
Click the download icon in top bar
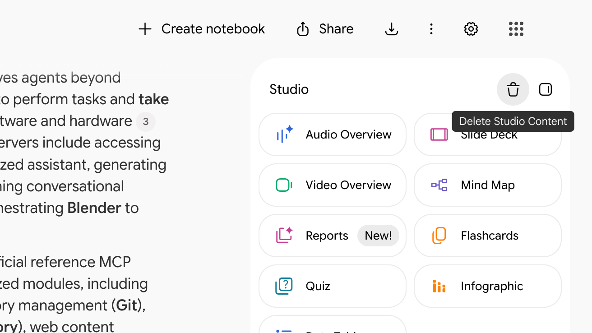(392, 29)
